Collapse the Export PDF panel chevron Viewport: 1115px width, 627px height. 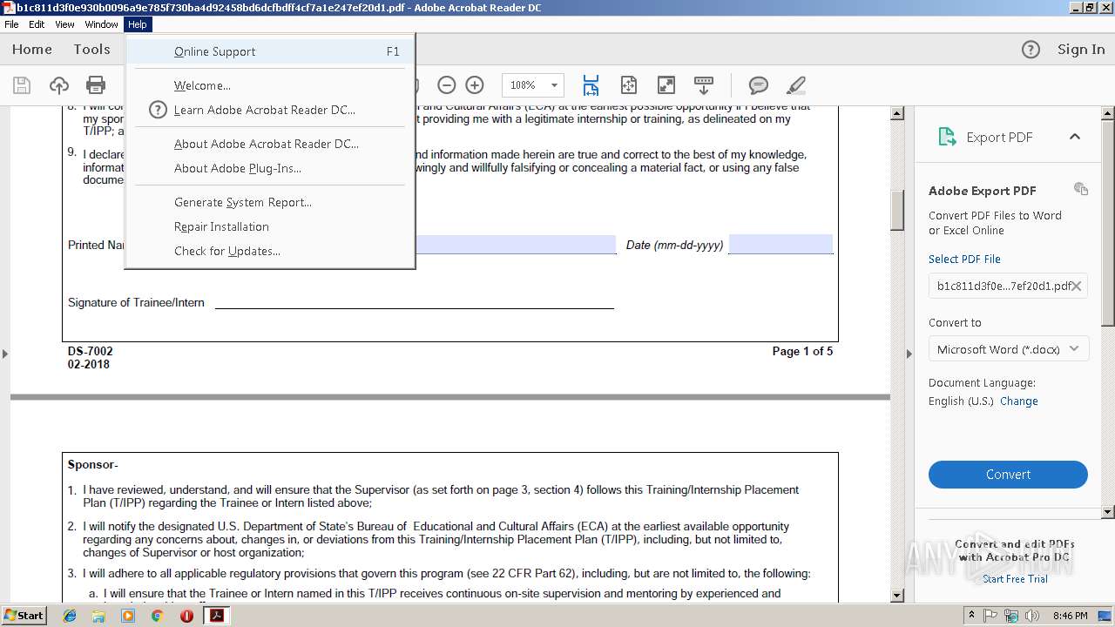coord(1075,137)
